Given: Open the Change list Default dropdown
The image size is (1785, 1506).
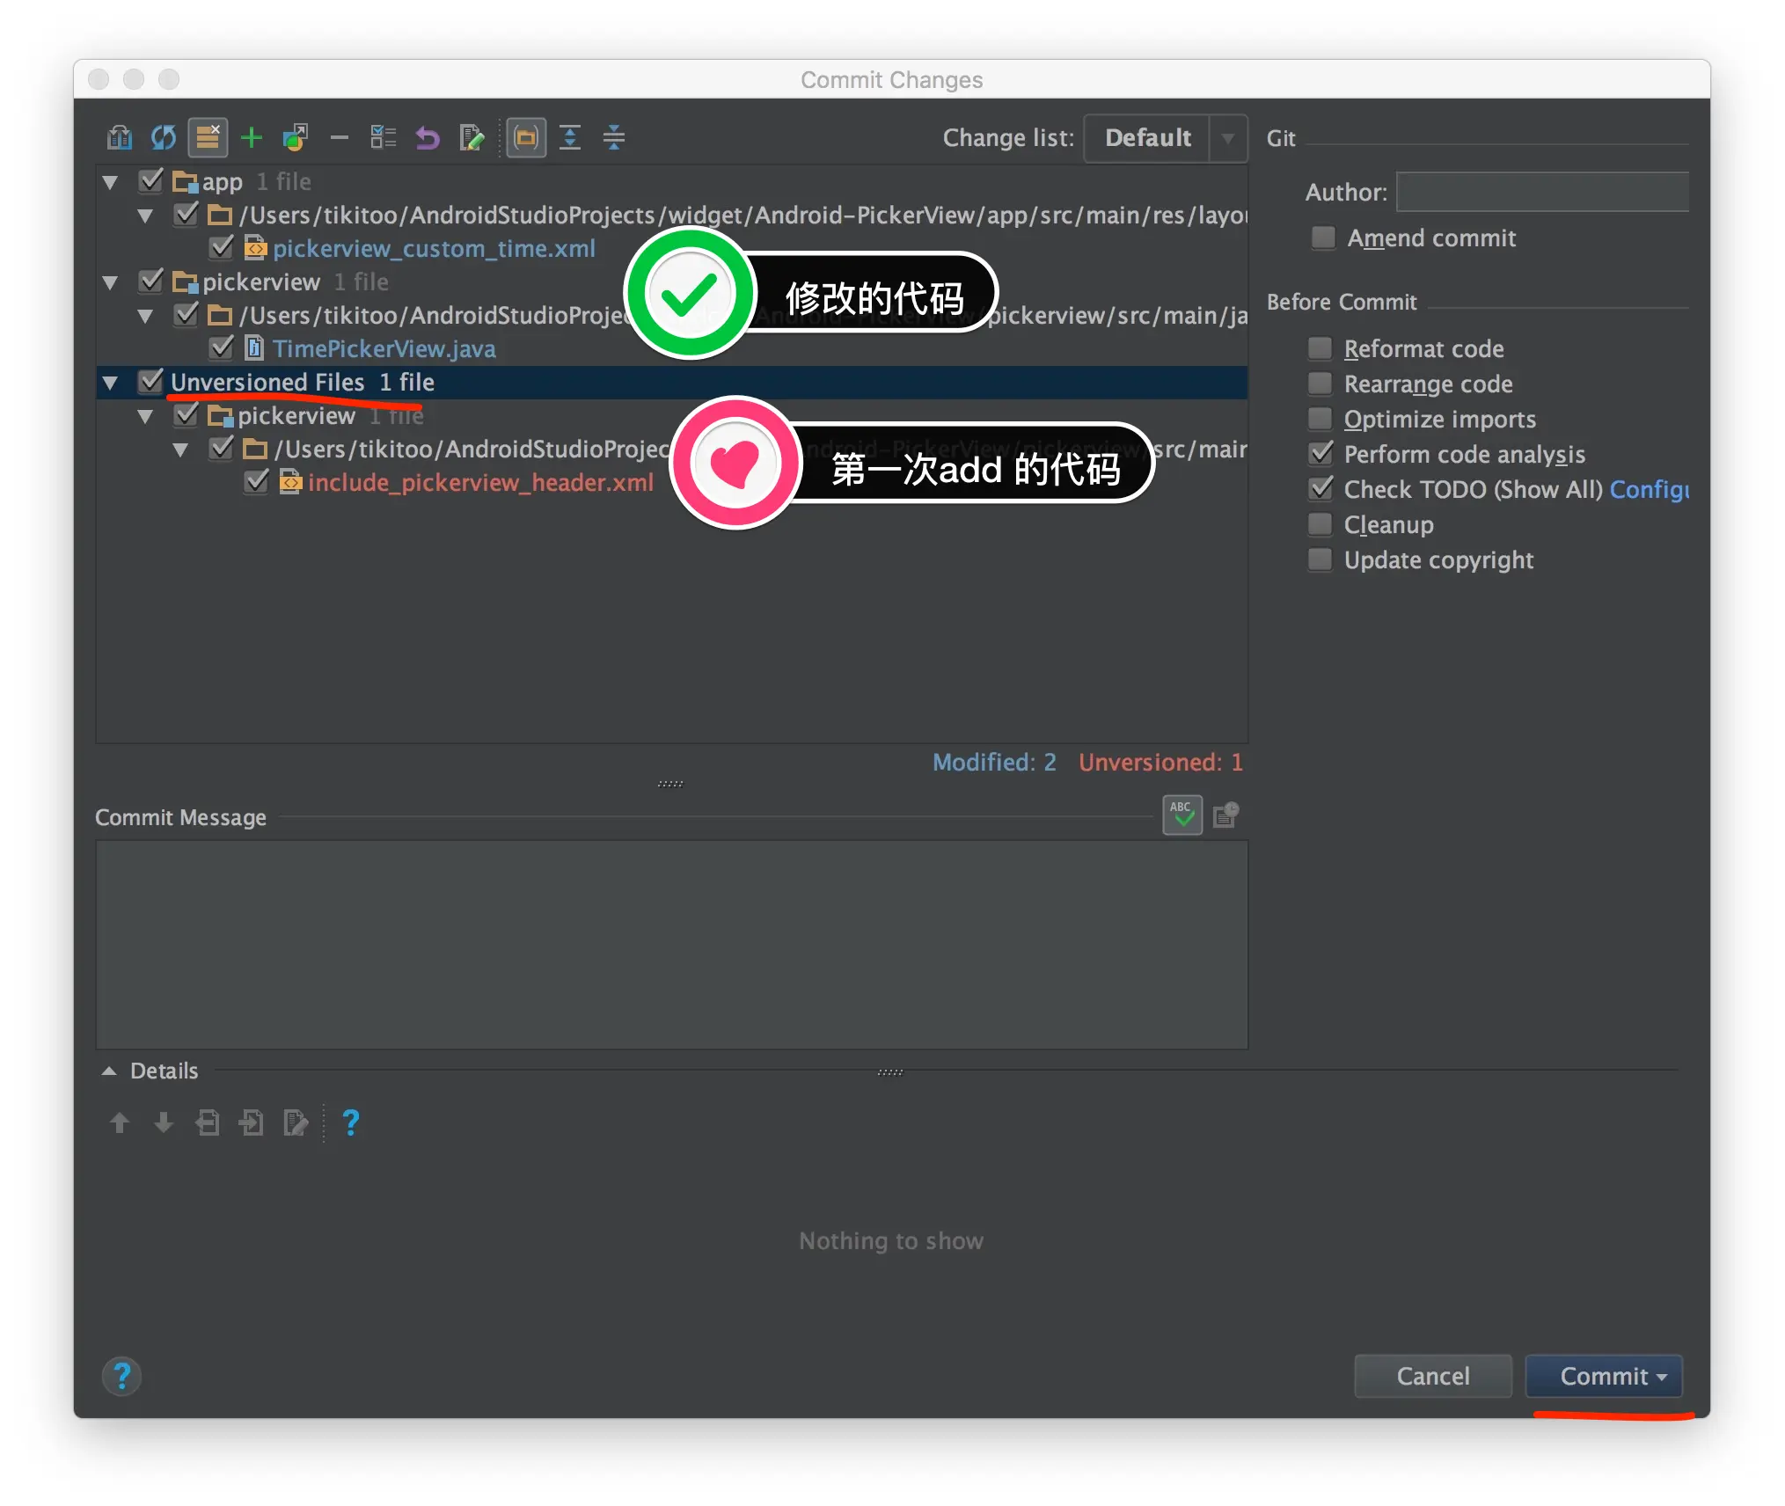Looking at the screenshot, I should pos(1165,138).
